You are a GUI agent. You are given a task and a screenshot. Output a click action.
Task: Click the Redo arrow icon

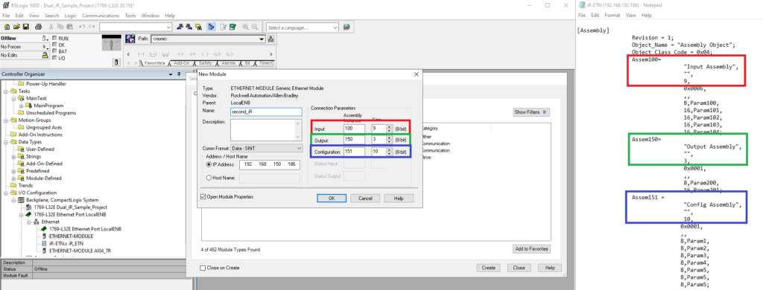point(92,27)
